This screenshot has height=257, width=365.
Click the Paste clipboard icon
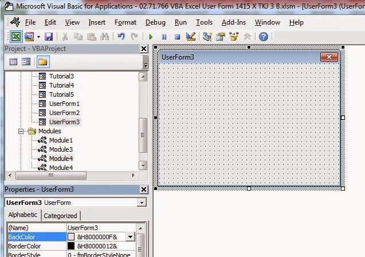[92, 37]
